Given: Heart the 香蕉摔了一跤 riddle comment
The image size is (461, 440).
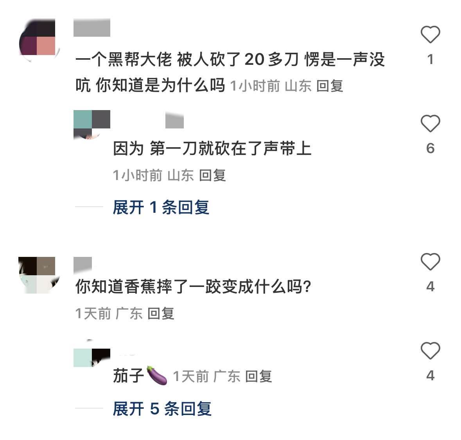Looking at the screenshot, I should [430, 262].
